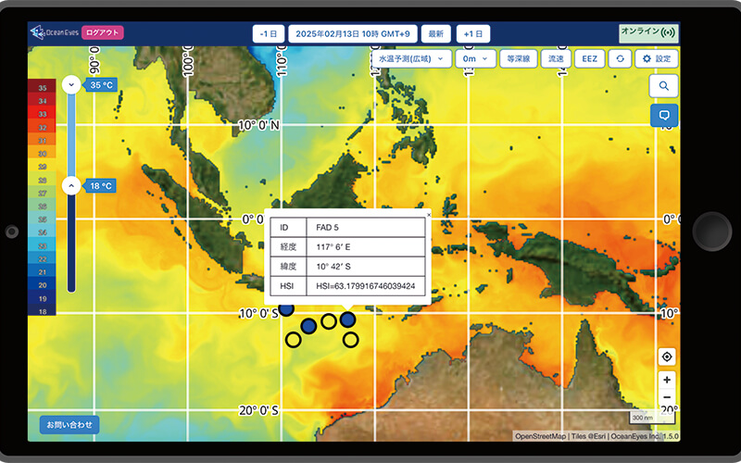Toggle the 流速 current speed overlay
The height and width of the screenshot is (463, 741).
tap(556, 59)
